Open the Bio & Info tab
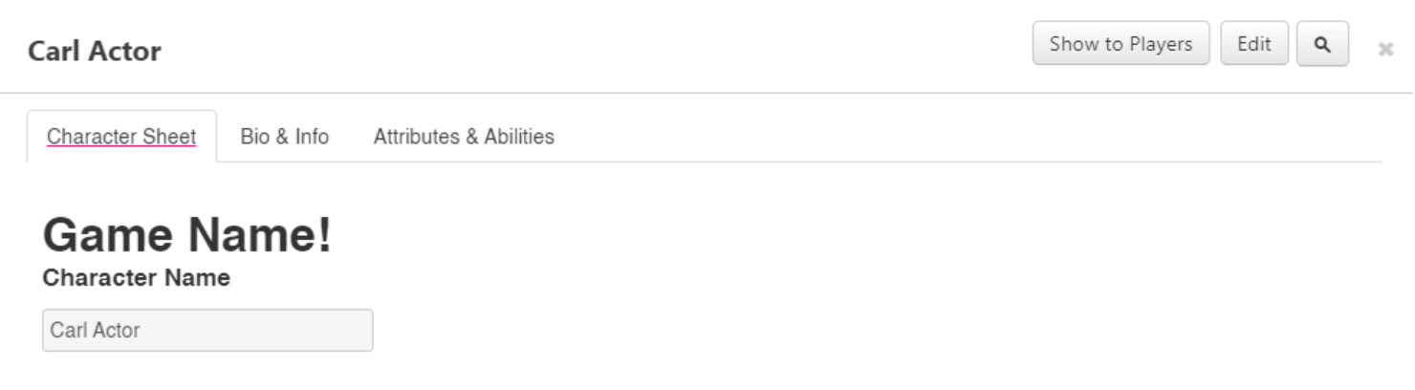The image size is (1415, 390). coord(284,137)
